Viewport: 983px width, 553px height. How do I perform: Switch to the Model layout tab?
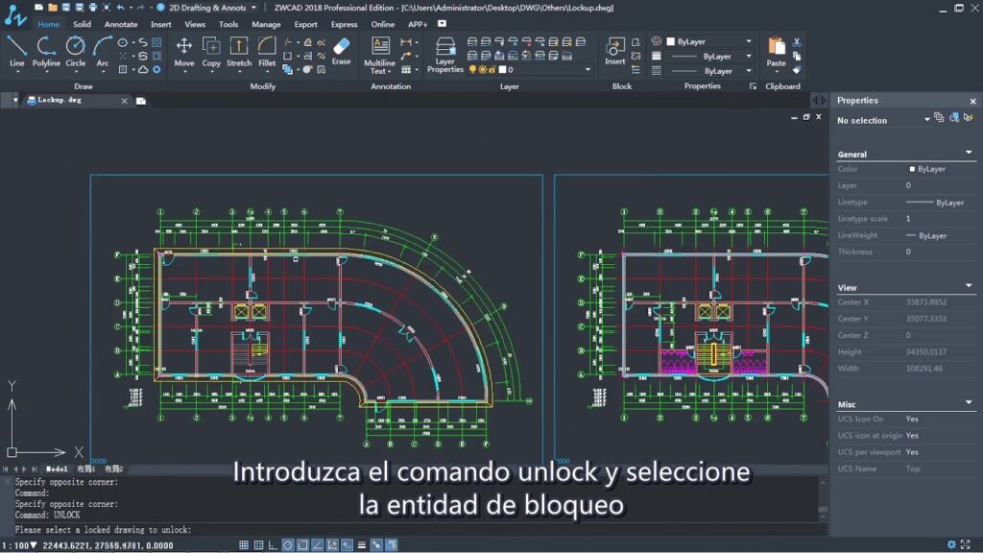click(57, 469)
